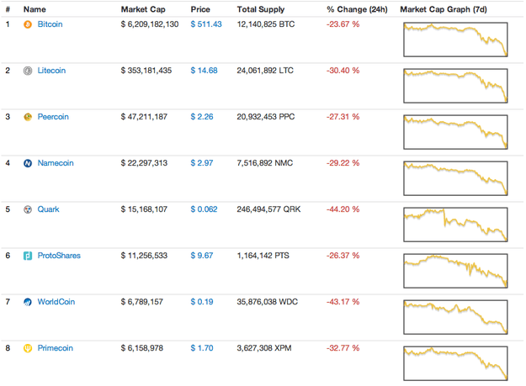Image resolution: width=526 pixels, height=386 pixels.
Task: Open Namecoin's 7d market cap graph
Action: click(x=455, y=178)
